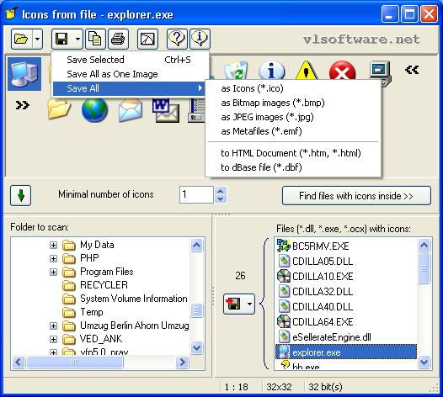Click the image view toolbar icon
443x397 pixels.
147,39
